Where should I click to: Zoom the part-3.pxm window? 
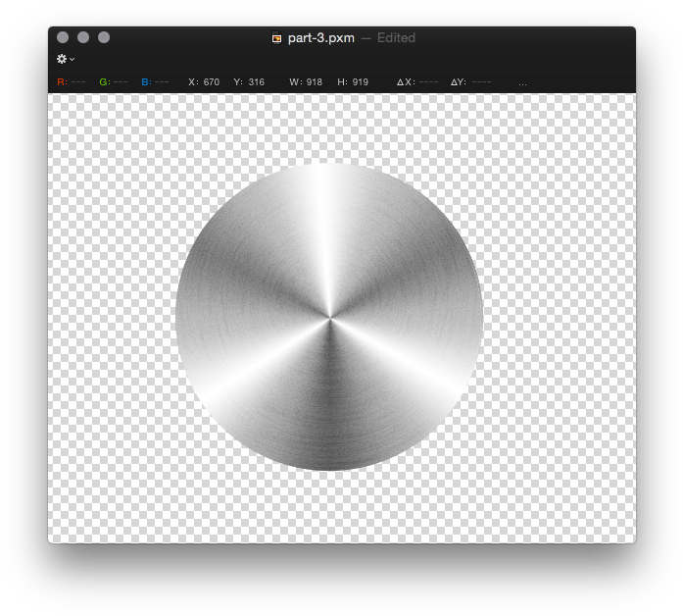click(104, 37)
